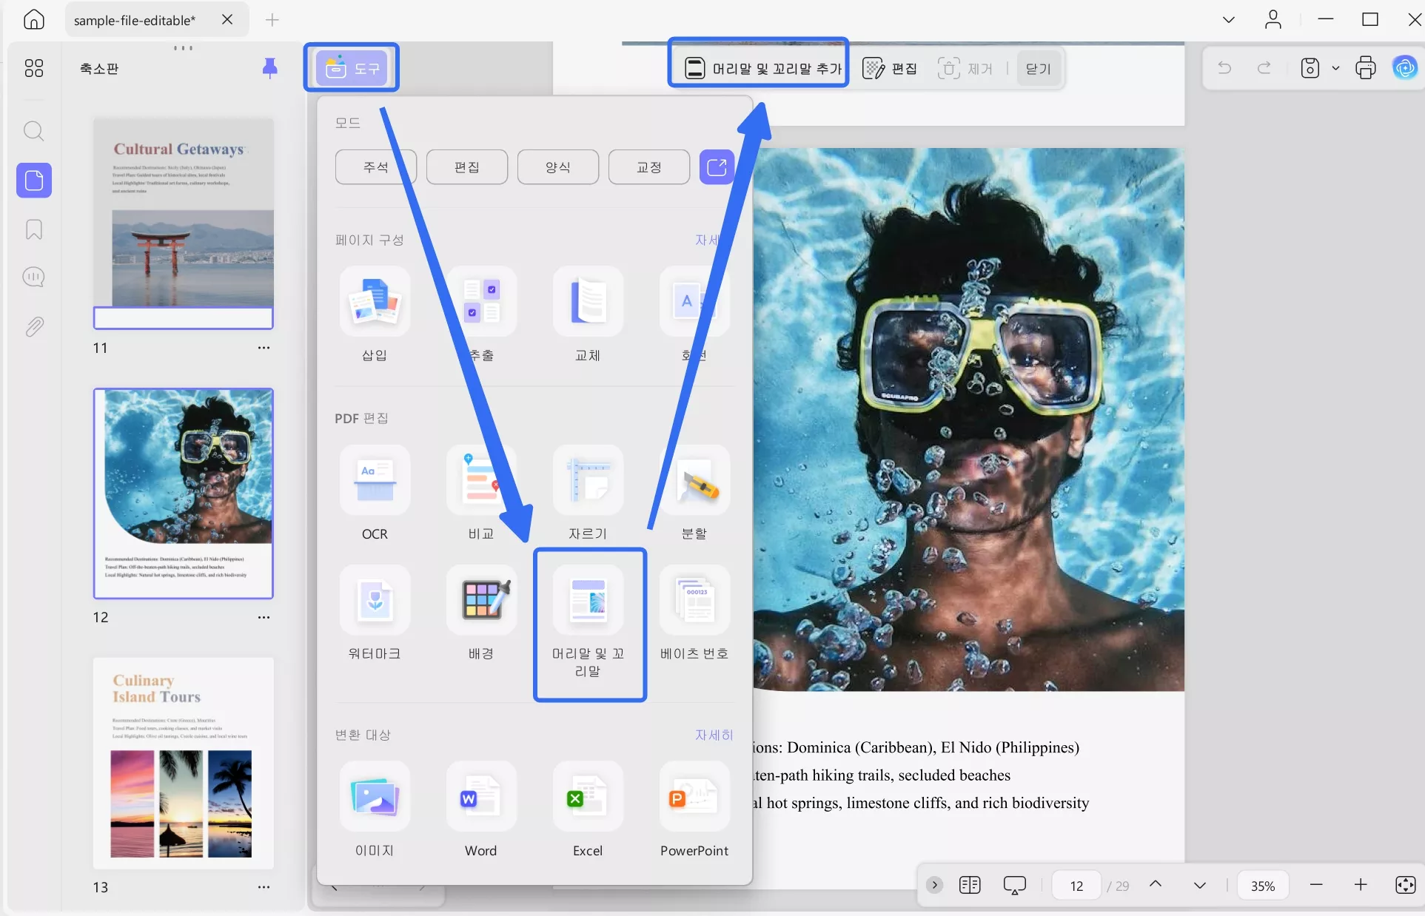This screenshot has width=1425, height=916.
Task: Open the bookmarks sidebar icon
Action: tap(34, 229)
